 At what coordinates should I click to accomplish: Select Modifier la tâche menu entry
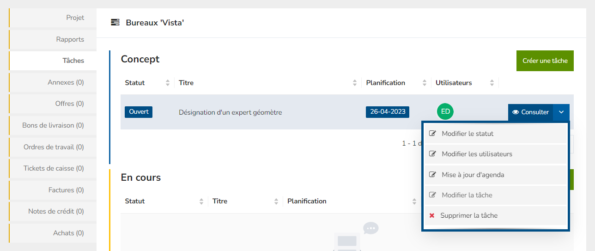coord(467,195)
